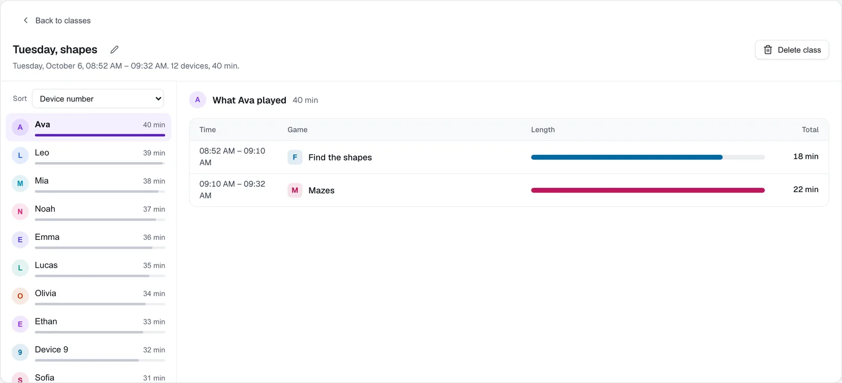Click the 08:52 AM – 09:10 AM time cell
The height and width of the screenshot is (383, 842).
pyautogui.click(x=232, y=157)
